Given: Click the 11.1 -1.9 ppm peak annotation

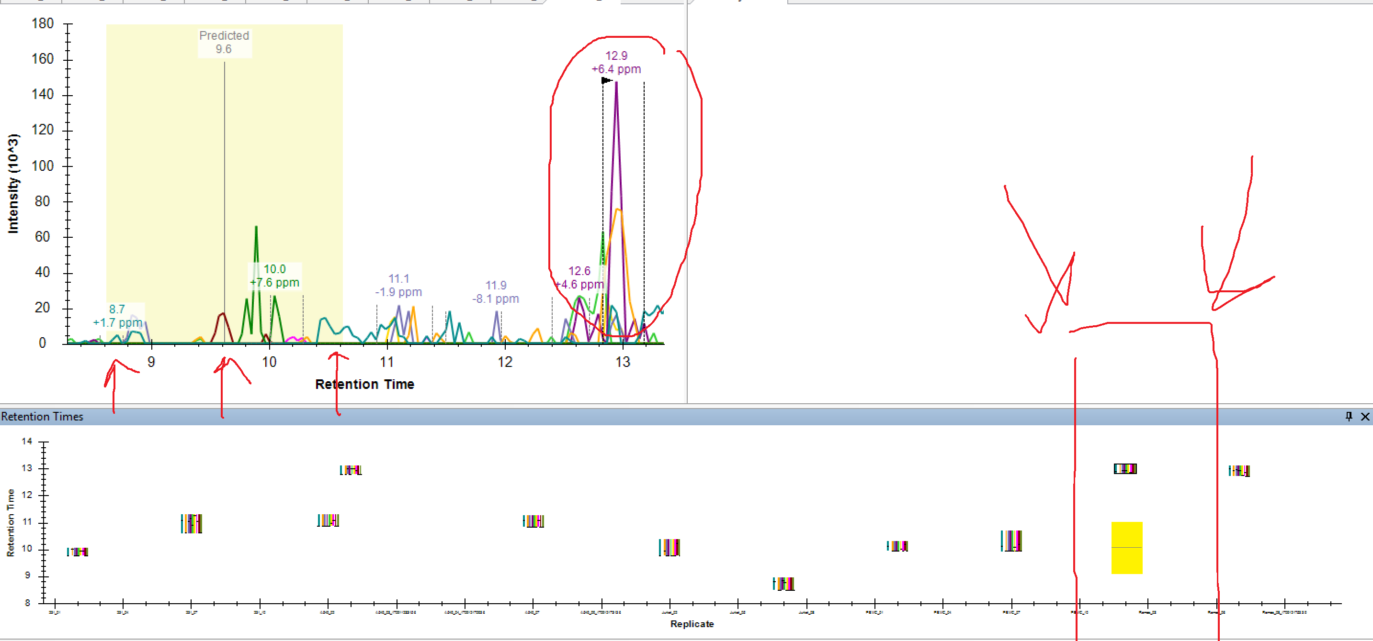Looking at the screenshot, I should tap(398, 286).
